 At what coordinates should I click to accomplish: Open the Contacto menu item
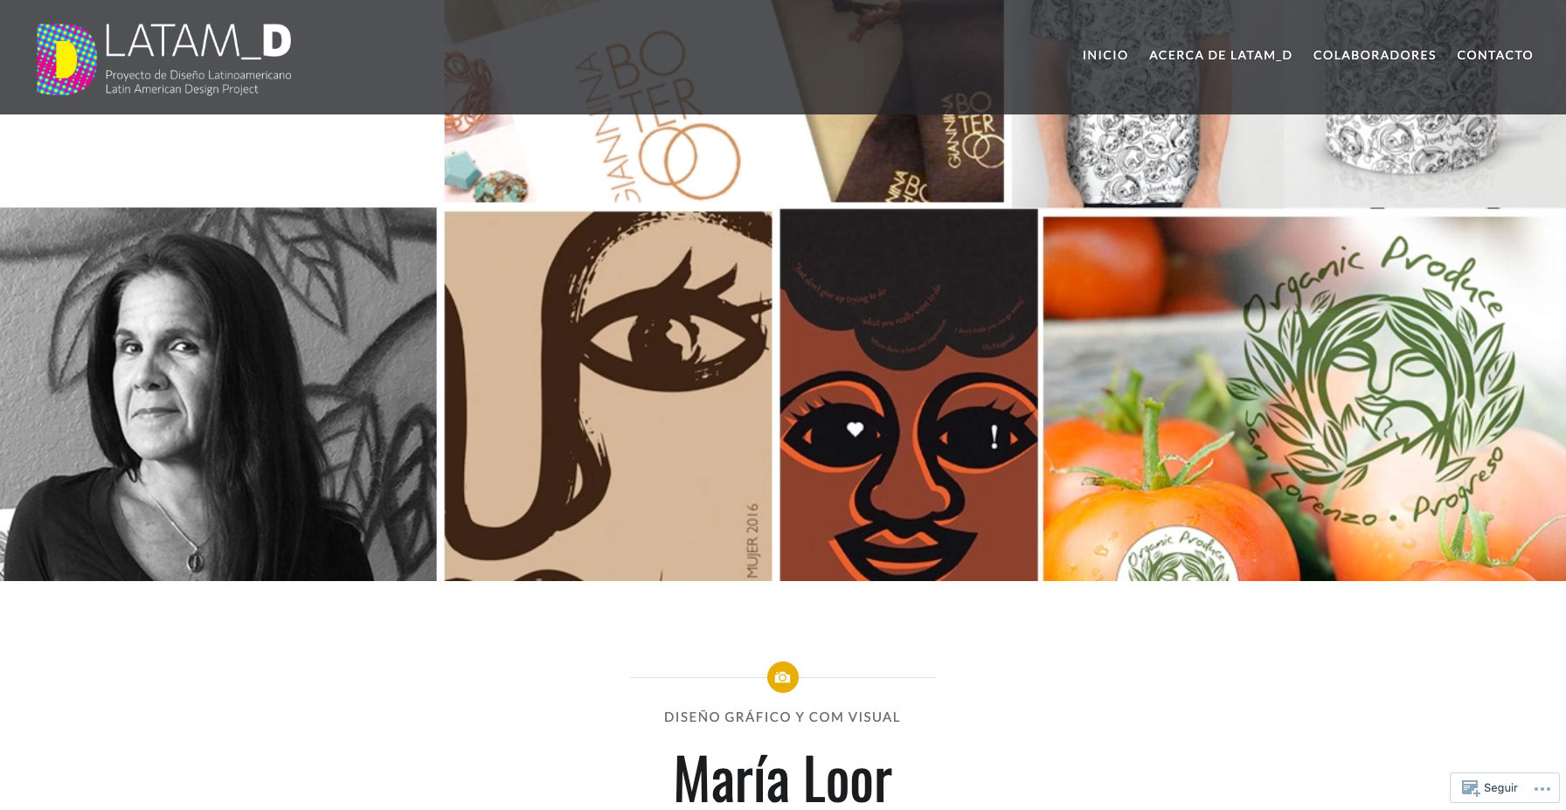tap(1494, 55)
